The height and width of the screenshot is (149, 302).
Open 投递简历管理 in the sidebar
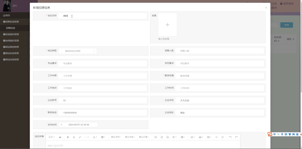point(11,34)
